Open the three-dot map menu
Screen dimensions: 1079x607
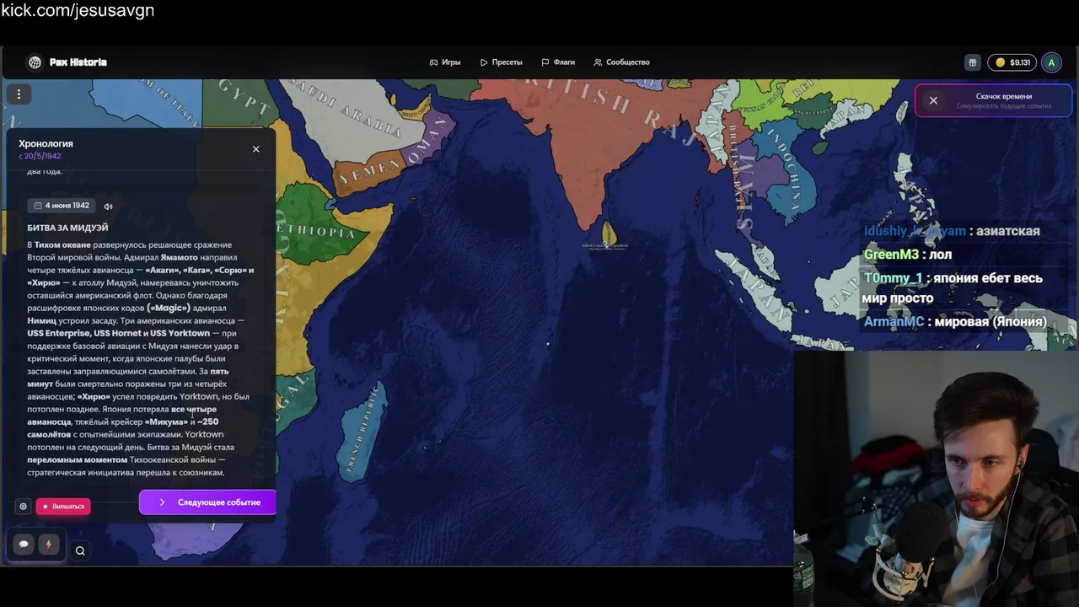pos(19,94)
